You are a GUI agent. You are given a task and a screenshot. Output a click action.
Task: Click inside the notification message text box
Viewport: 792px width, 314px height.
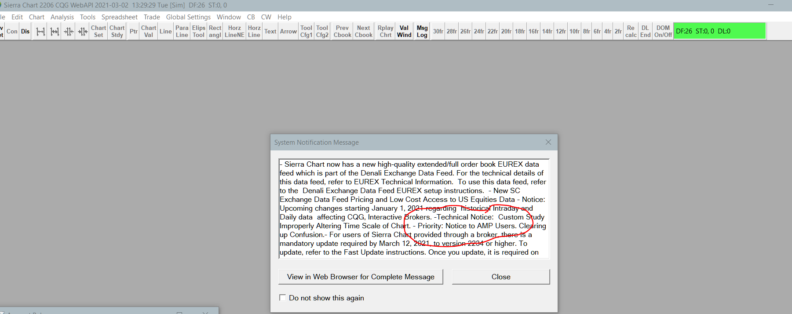click(414, 208)
